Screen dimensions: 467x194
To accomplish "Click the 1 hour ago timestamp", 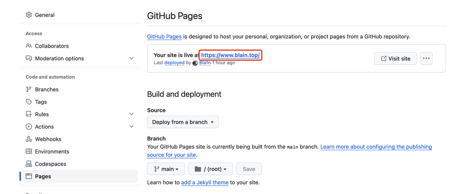I will (223, 63).
